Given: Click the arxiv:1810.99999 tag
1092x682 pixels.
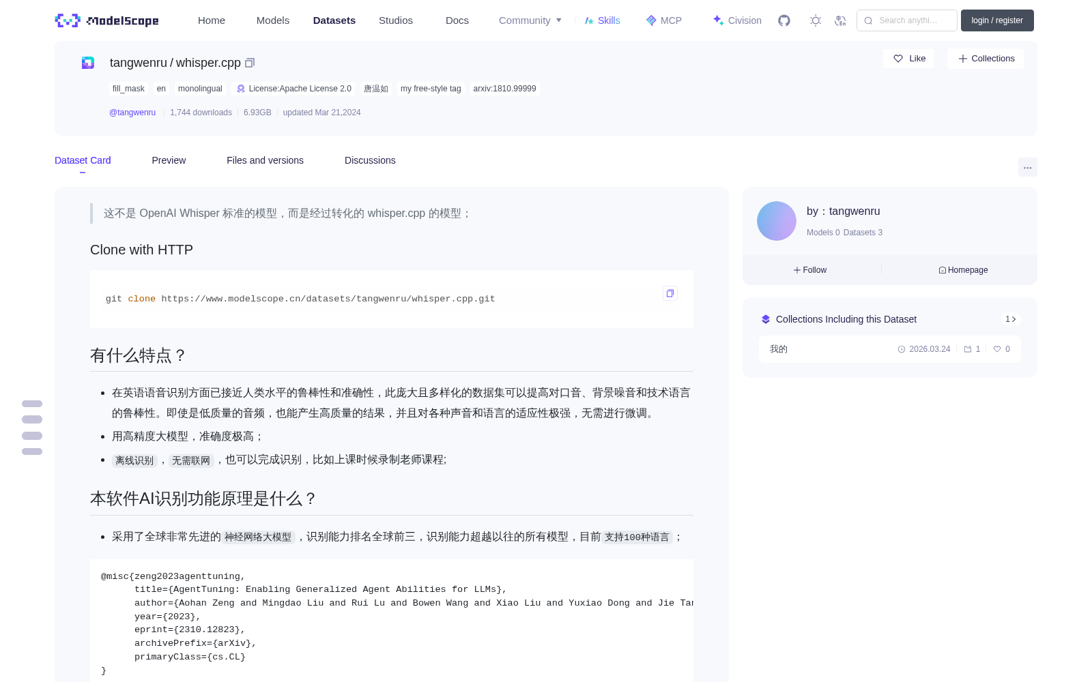Looking at the screenshot, I should [x=504, y=89].
